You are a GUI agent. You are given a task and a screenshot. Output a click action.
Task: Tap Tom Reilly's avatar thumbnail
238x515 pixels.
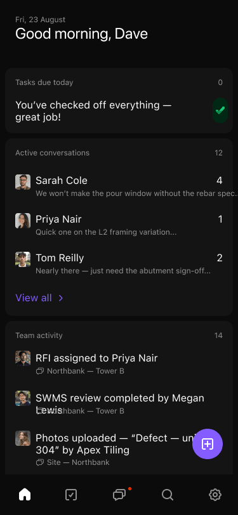pyautogui.click(x=23, y=259)
